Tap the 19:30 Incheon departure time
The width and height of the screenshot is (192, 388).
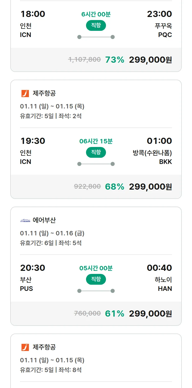coord(33,141)
